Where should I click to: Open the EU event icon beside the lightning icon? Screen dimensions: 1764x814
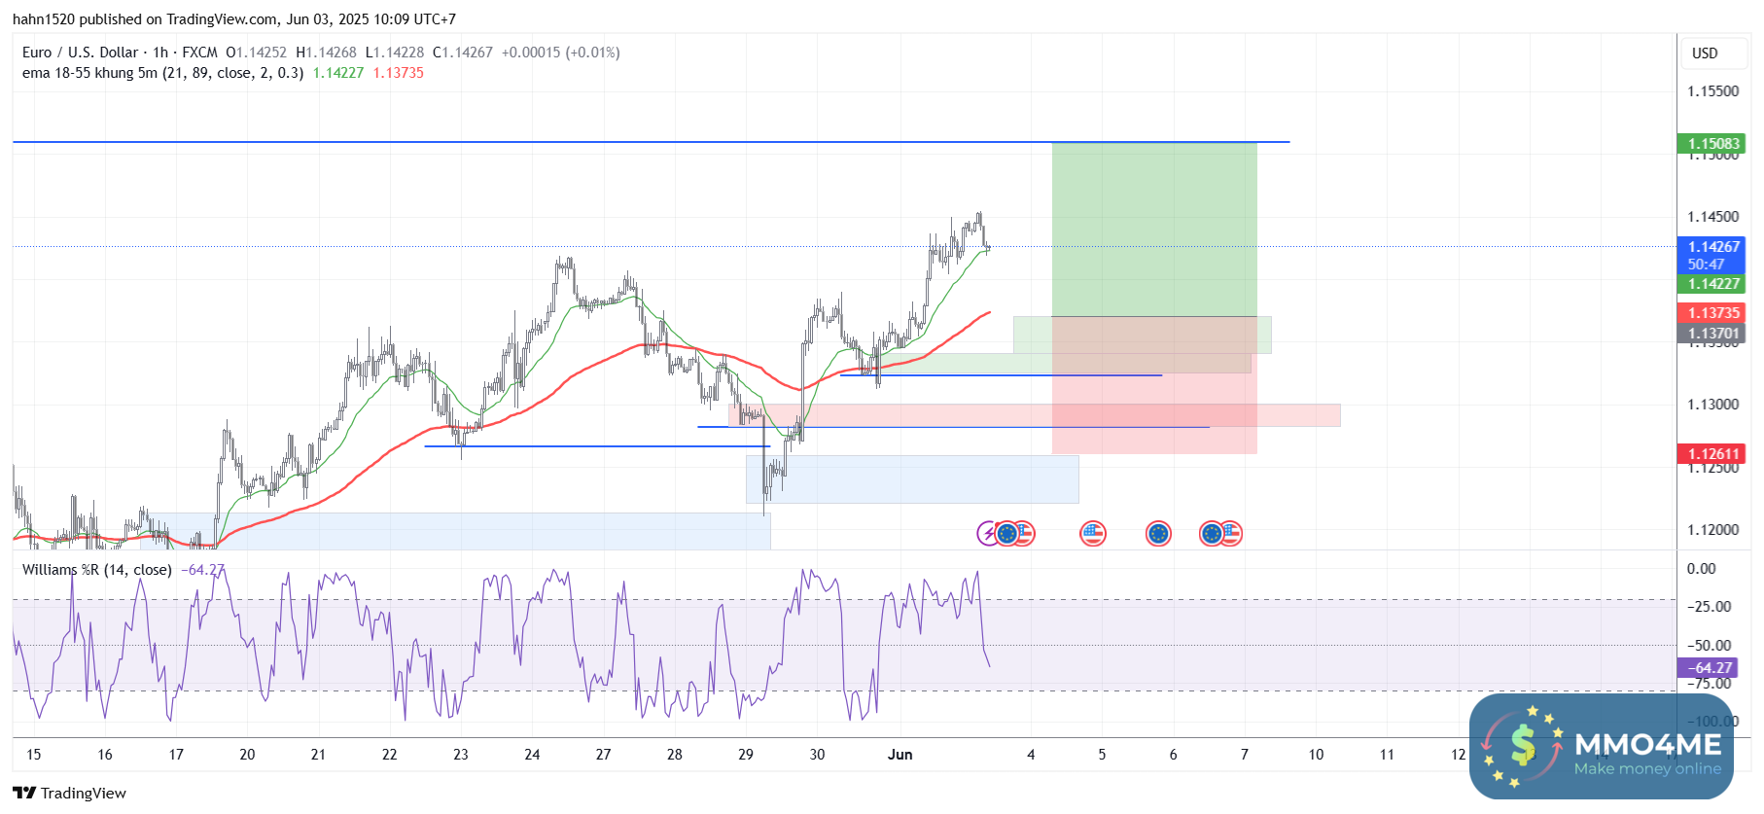point(1007,533)
